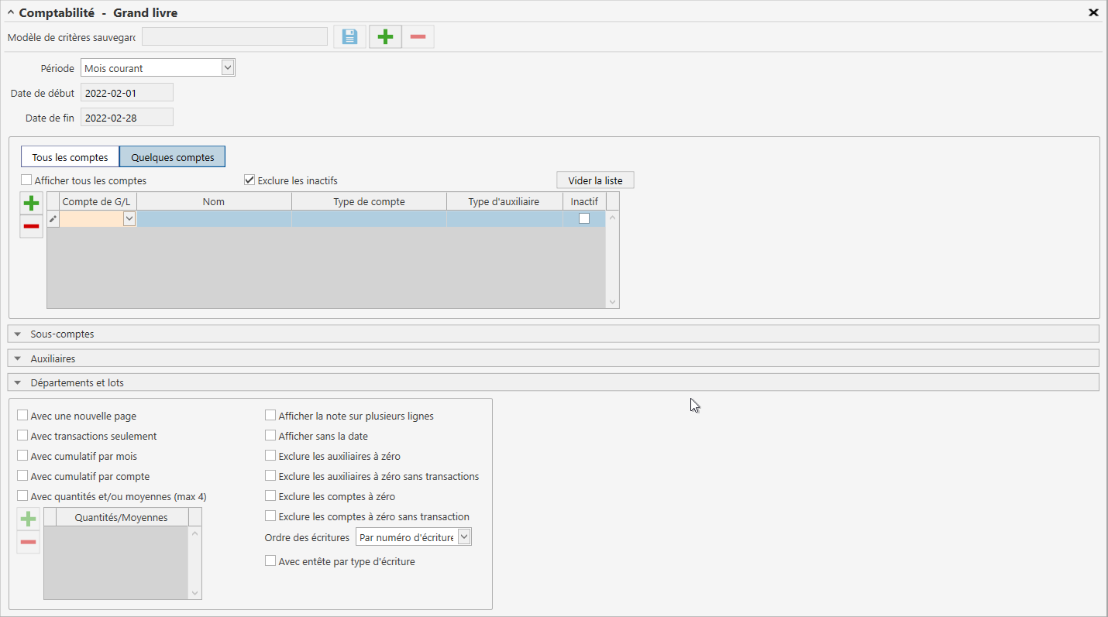
Task: Click the Type de compte column header
Action: (369, 201)
